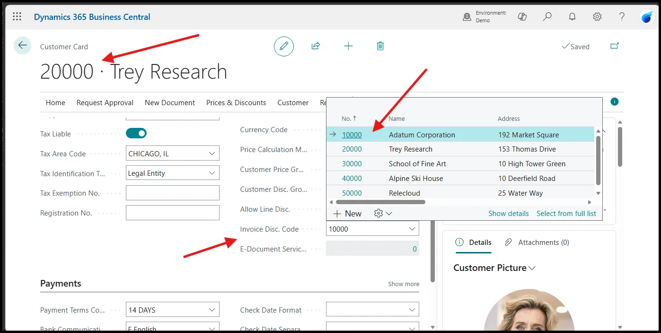This screenshot has width=661, height=333.
Task: Open the Tax Identification Type dropdown
Action: pos(212,173)
